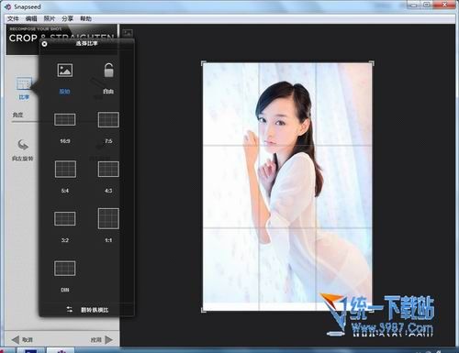The width and height of the screenshot is (459, 353).
Task: Click the angle straighten slider track
Action: (x=26, y=122)
